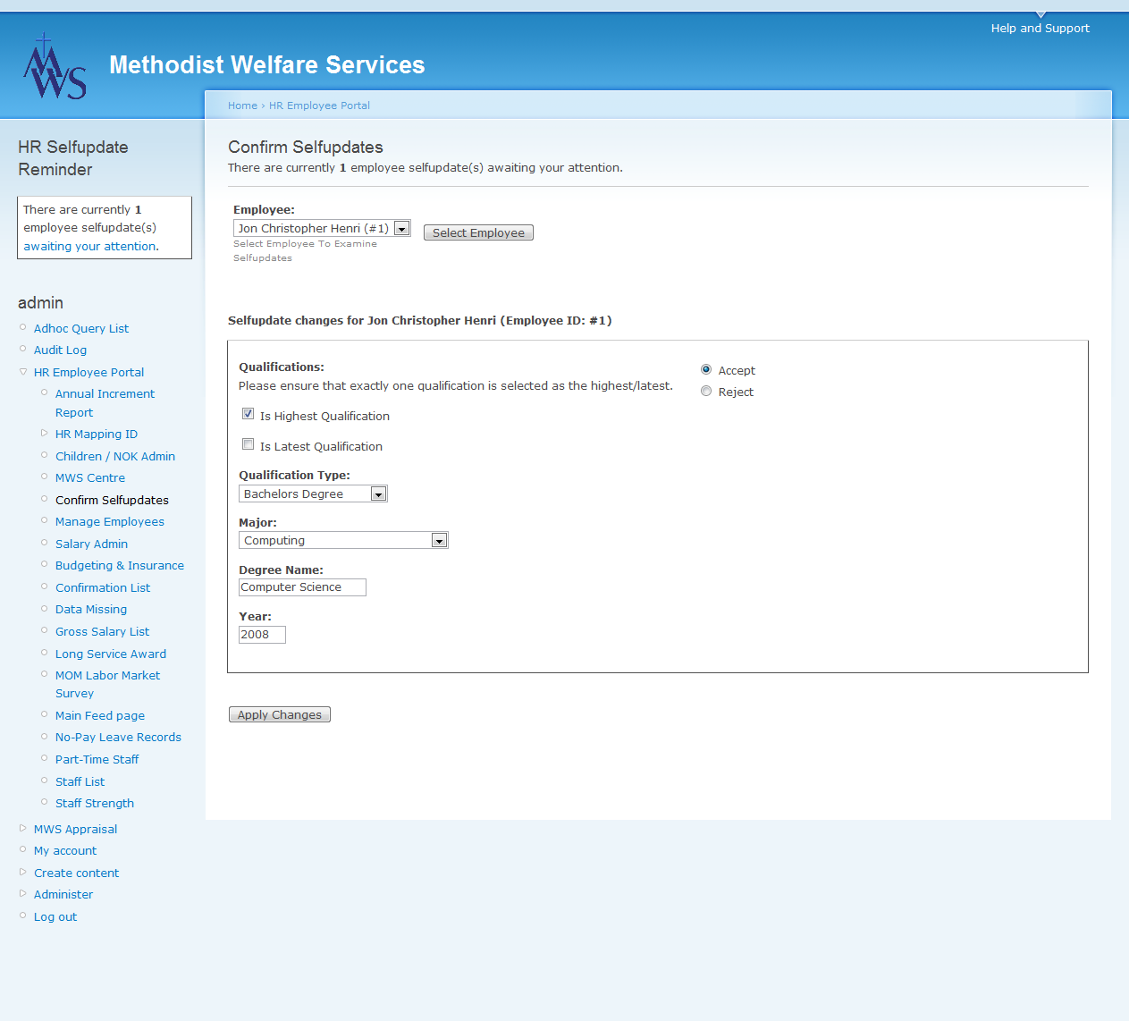
Task: Open Confirmation List page
Action: tap(103, 587)
